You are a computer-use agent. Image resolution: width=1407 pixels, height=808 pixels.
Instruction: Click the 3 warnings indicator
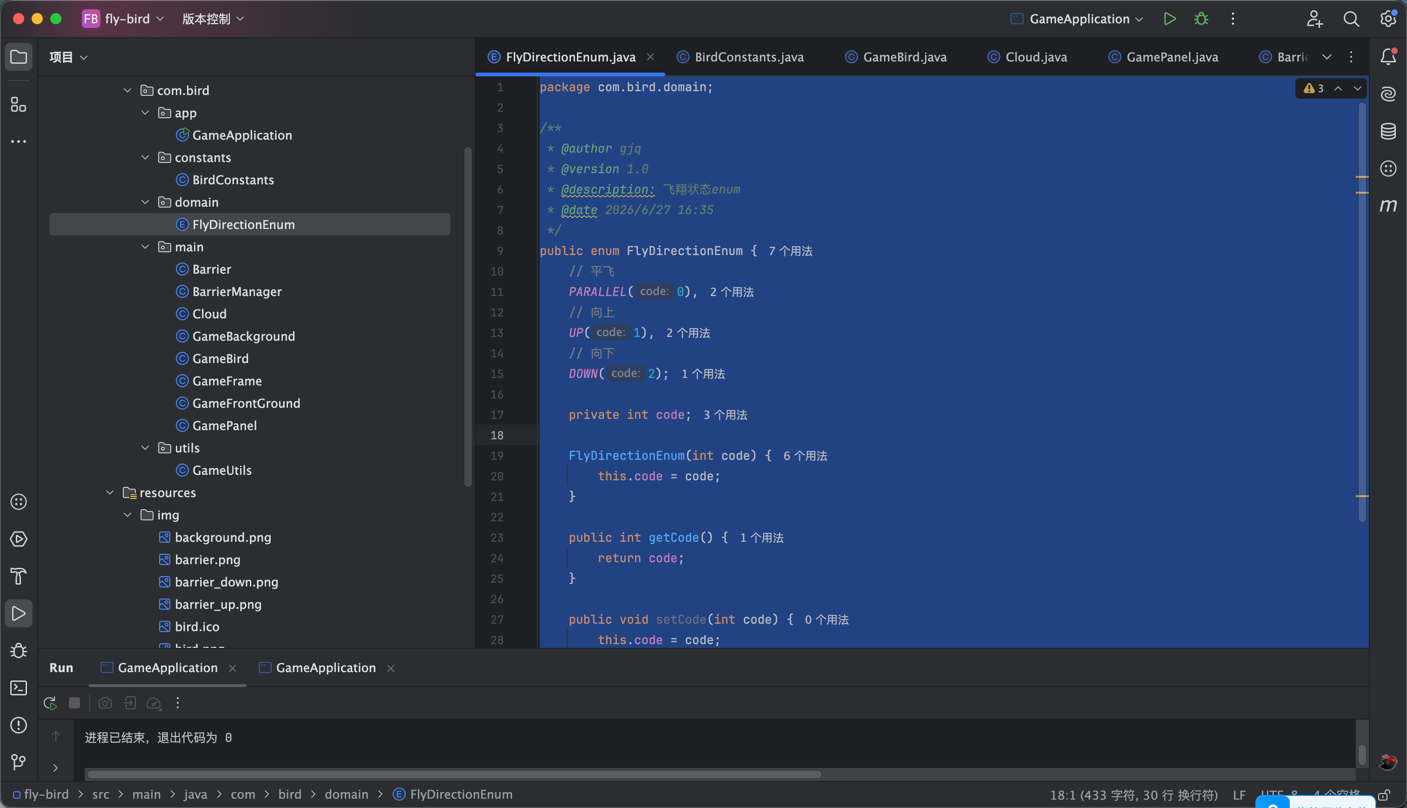click(x=1313, y=88)
